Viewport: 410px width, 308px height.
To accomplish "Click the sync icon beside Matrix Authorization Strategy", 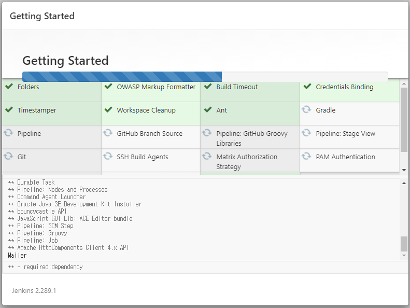I will click(207, 156).
